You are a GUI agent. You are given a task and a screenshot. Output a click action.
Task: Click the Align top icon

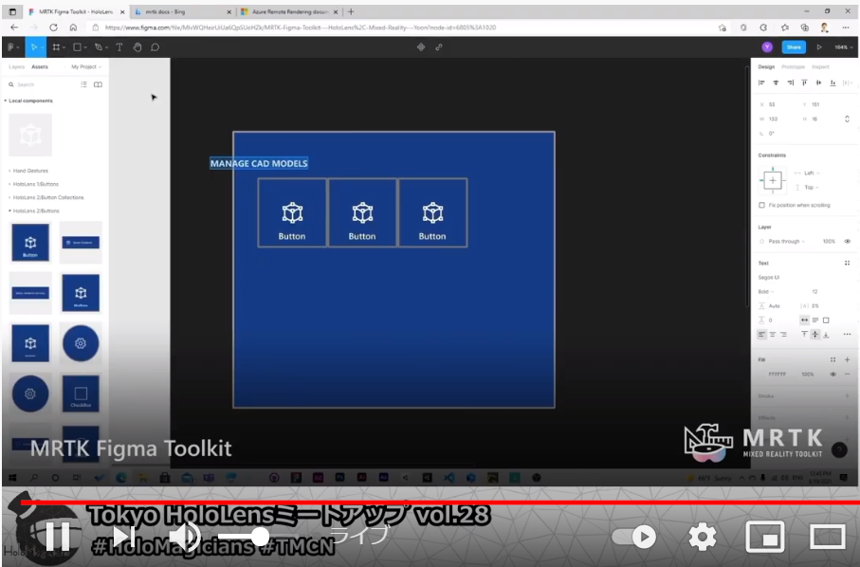point(805,82)
